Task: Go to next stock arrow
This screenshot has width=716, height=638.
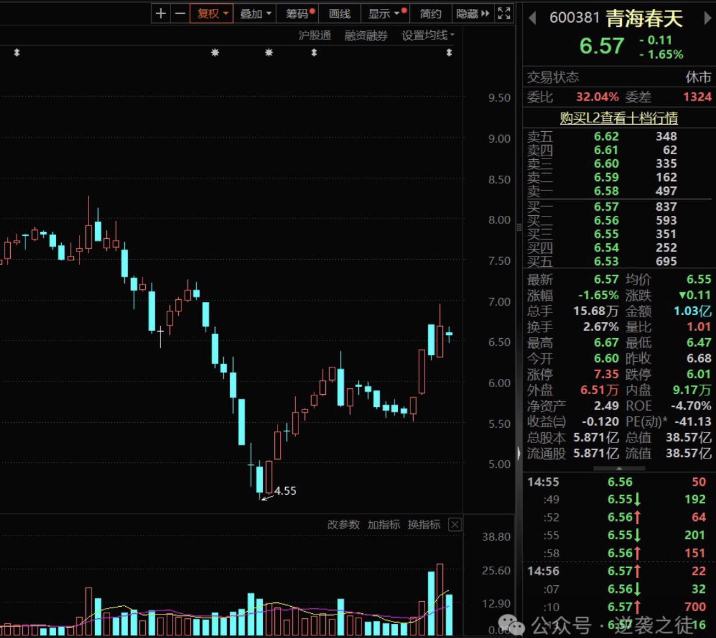Action: [707, 18]
